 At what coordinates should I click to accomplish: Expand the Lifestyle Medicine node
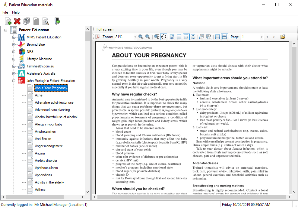[14, 59]
